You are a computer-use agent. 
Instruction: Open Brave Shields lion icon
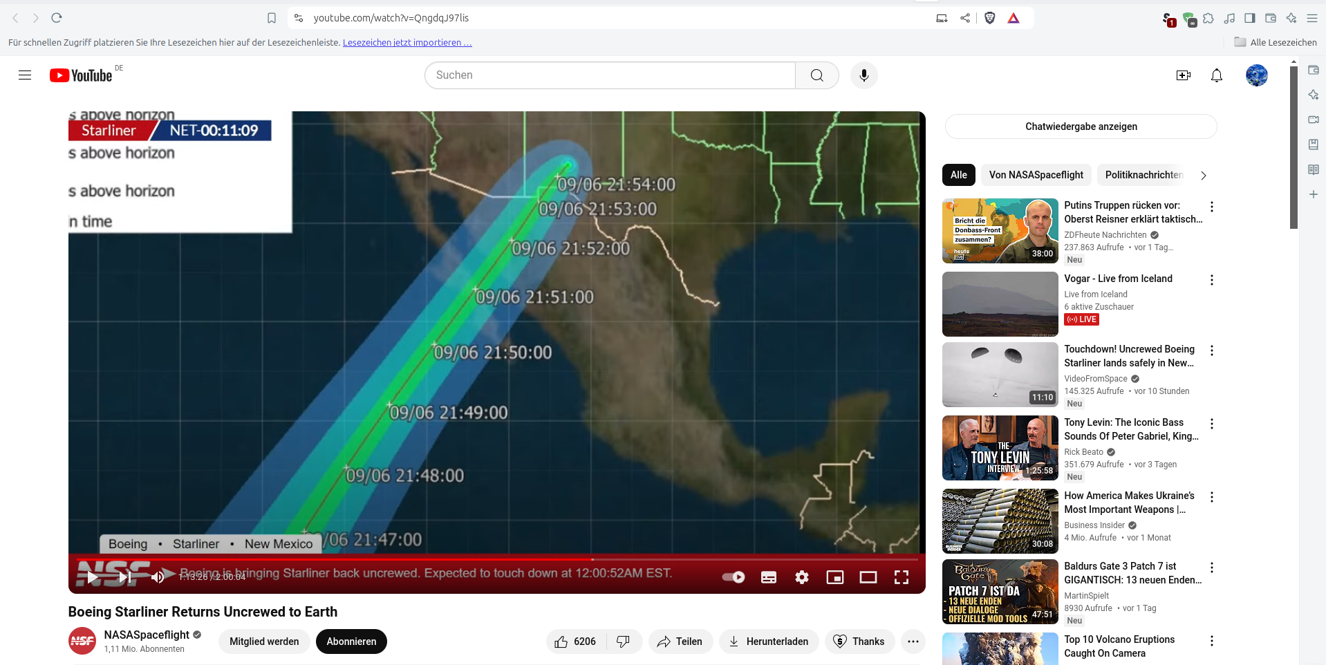990,18
